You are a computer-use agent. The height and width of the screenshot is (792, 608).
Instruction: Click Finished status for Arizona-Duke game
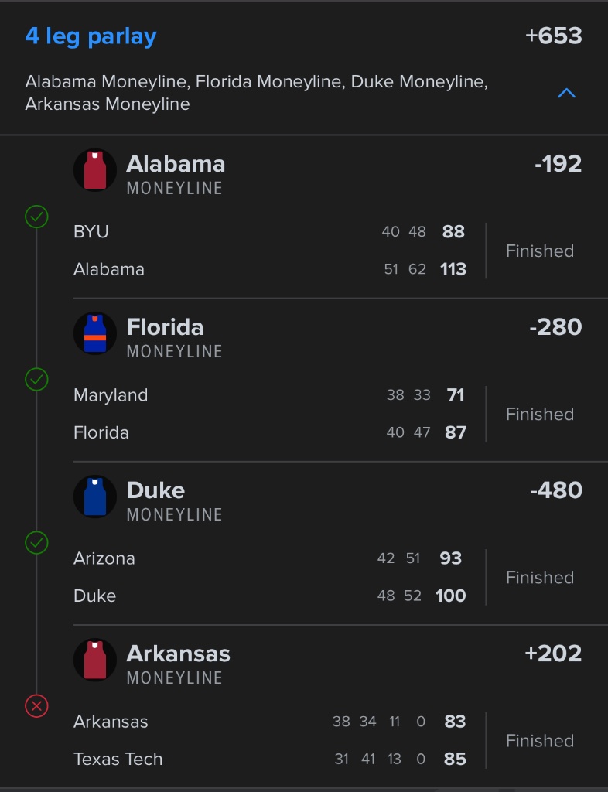coord(539,577)
